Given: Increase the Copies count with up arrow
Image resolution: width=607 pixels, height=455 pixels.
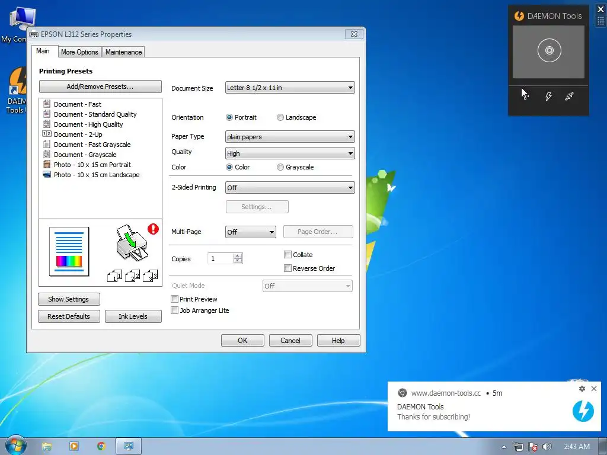Looking at the screenshot, I should coord(238,256).
